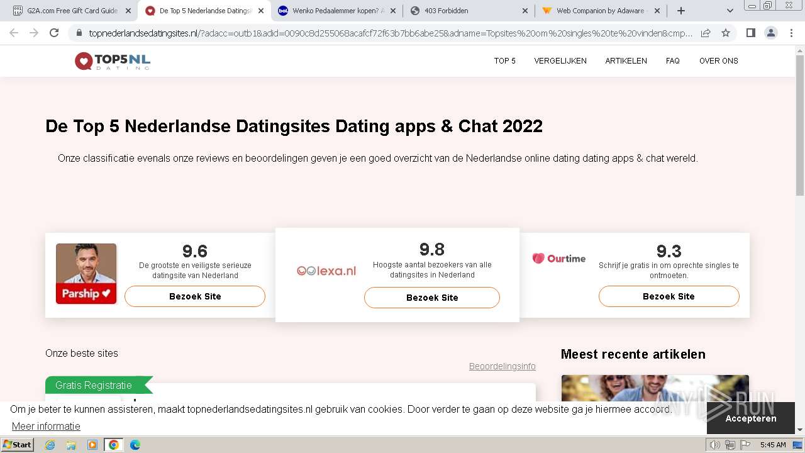The width and height of the screenshot is (805, 453).
Task: Open the TOP 5 menu item
Action: coord(504,61)
